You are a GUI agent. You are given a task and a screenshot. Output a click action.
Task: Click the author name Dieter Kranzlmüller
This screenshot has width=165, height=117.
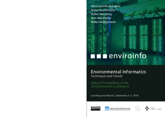(103, 10)
